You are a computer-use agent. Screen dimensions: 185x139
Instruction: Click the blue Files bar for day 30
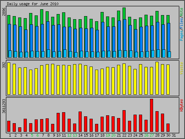tap(169, 37)
